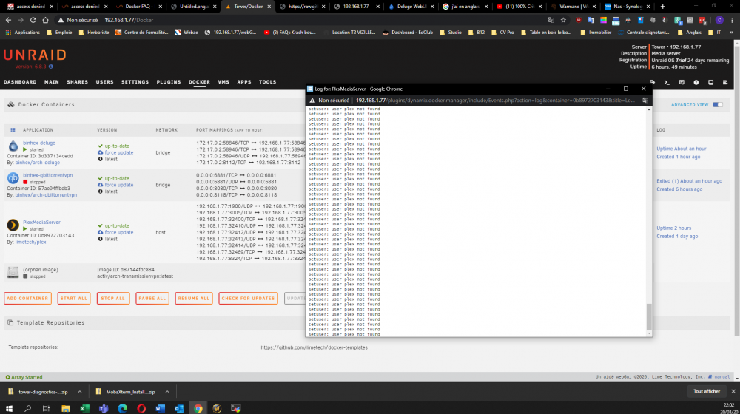Reload the Unraid Docker page
Screen dimensions: 740x414
33,20
